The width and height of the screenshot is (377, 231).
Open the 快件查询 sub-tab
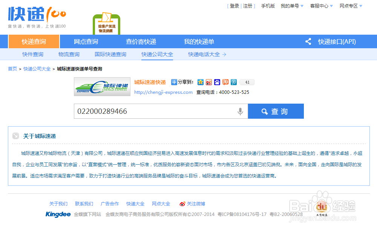tap(33, 55)
